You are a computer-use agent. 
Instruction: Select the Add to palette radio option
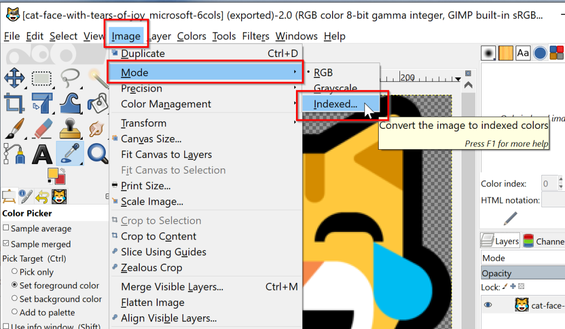coord(14,311)
